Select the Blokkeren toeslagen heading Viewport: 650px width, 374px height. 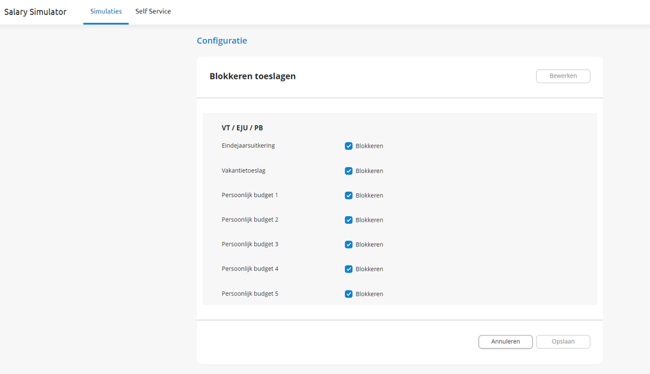252,76
